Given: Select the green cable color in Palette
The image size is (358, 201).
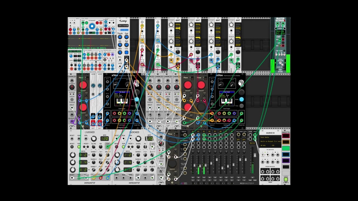Looking at the screenshot, I should point(286,148).
